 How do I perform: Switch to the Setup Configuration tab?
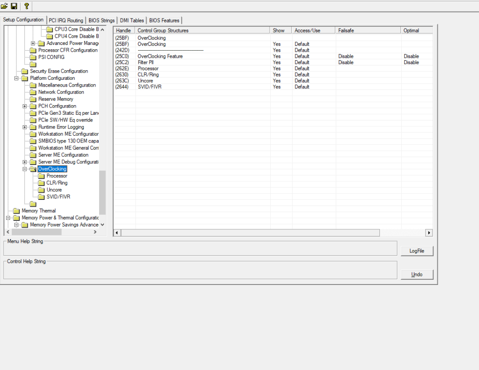[x=23, y=20]
